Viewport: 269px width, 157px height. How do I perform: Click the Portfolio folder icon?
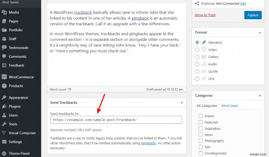coord(4,30)
